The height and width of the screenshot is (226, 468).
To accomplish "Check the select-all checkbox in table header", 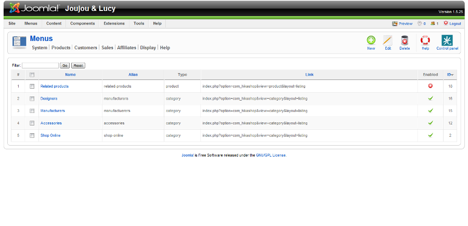I will 32,75.
